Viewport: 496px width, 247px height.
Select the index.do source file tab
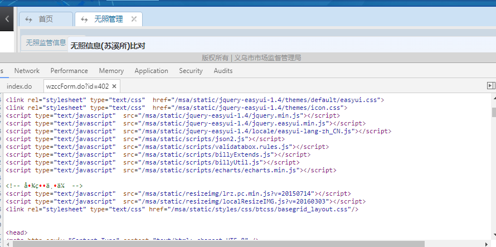click(20, 86)
